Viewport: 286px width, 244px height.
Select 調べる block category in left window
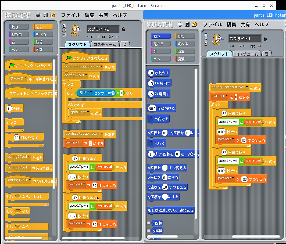pyautogui.click(x=43, y=34)
